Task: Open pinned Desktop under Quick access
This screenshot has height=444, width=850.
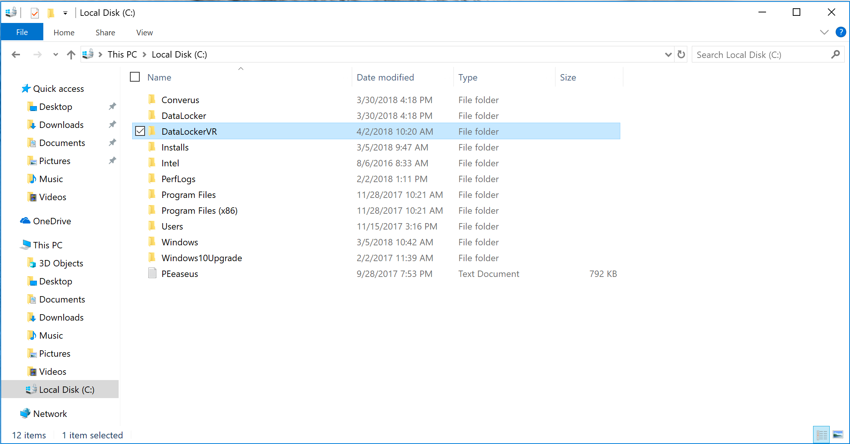Action: click(x=56, y=107)
